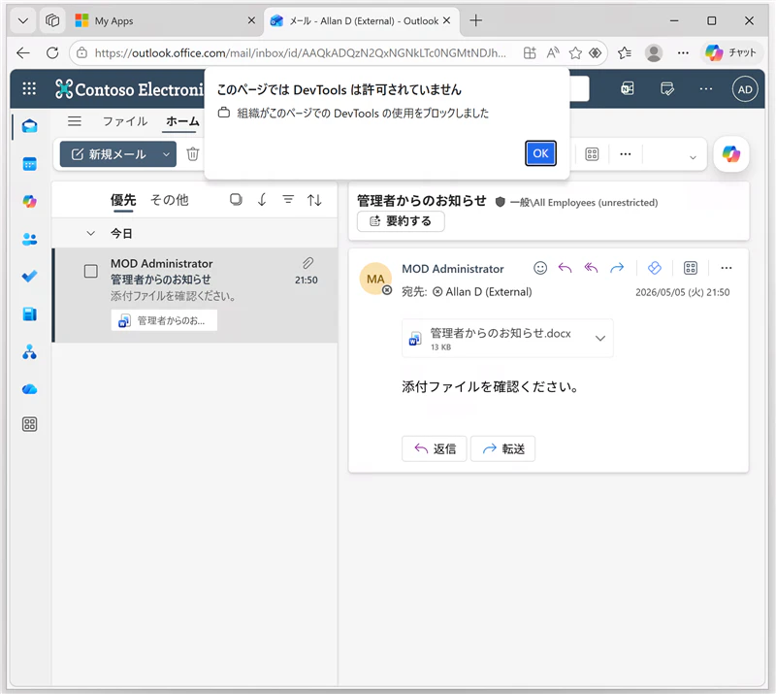Open the AD account avatar
The height and width of the screenshot is (694, 776).
pyautogui.click(x=745, y=89)
